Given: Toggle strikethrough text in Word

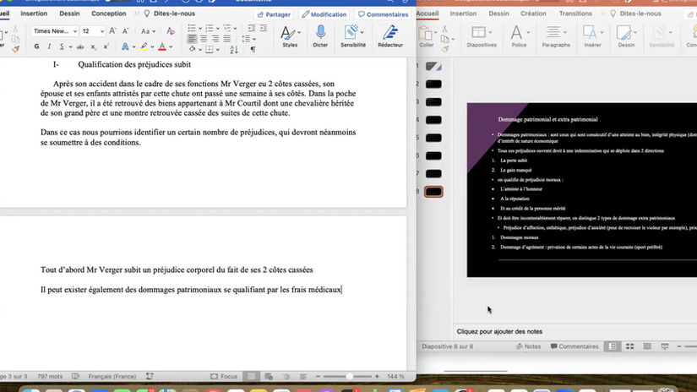Looking at the screenshot, I should (80, 46).
